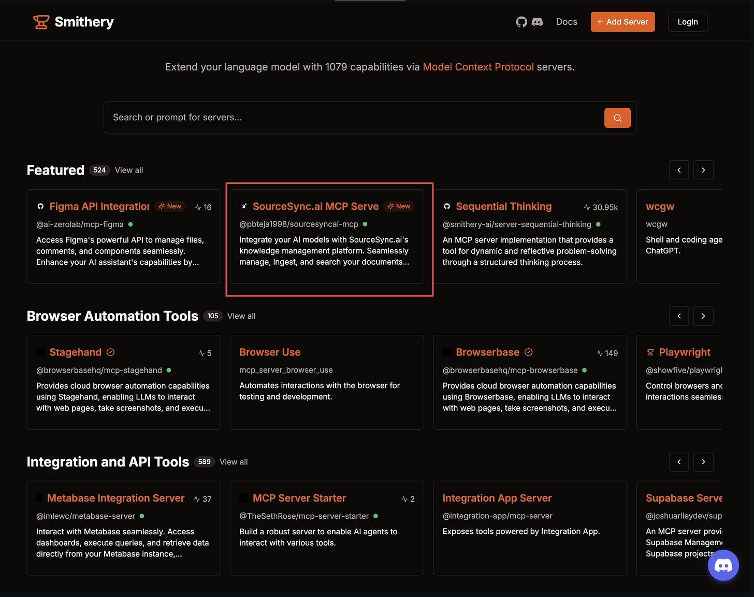Show previous Integration and API Tools
Screen dimensions: 754x597
(x=679, y=462)
